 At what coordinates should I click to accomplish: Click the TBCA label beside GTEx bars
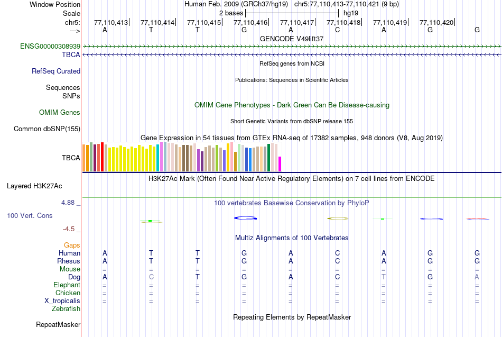click(x=71, y=158)
